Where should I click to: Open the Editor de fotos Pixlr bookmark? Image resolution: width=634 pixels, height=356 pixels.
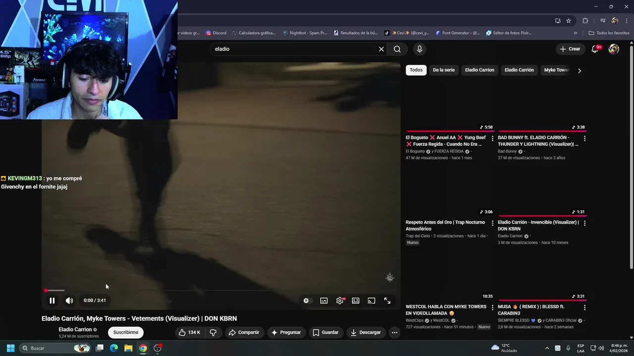tap(509, 33)
